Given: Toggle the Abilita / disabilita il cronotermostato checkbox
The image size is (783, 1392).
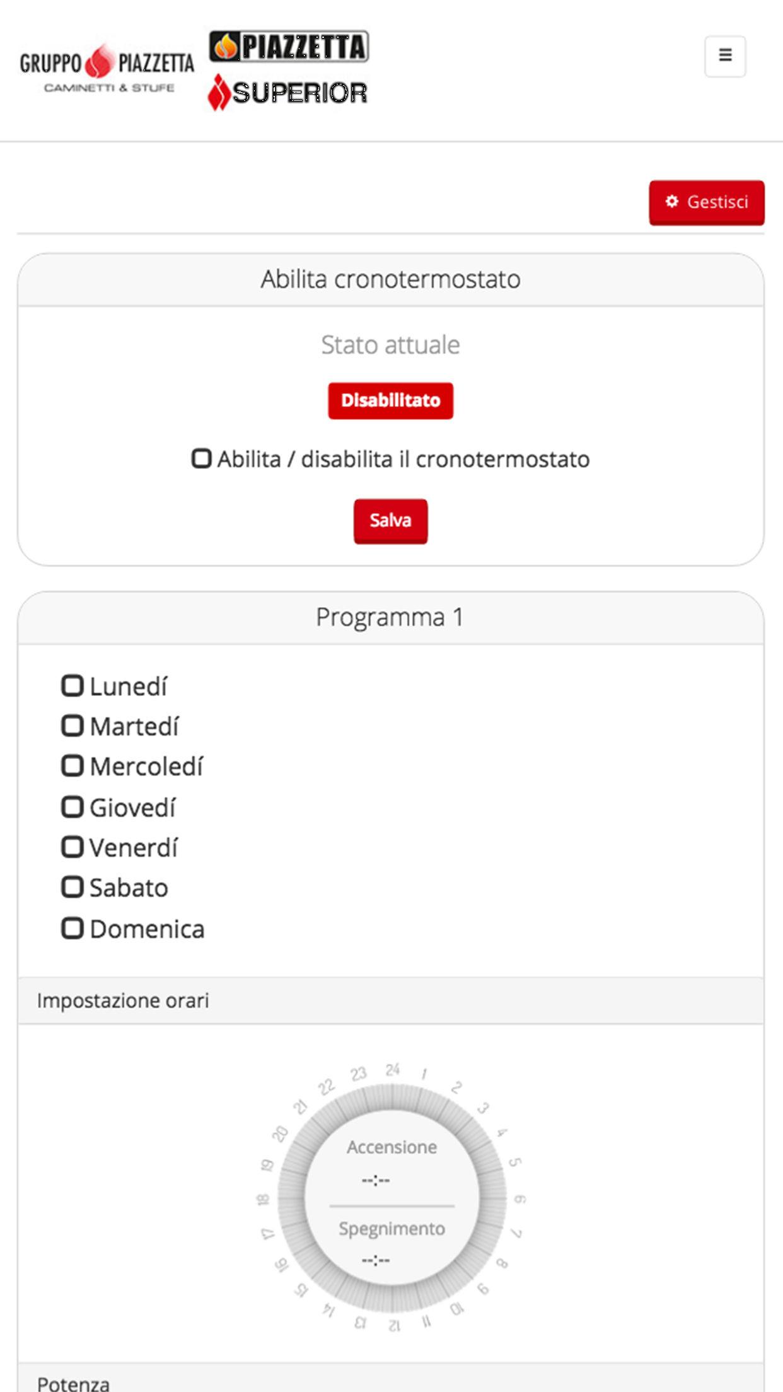Looking at the screenshot, I should (x=201, y=458).
